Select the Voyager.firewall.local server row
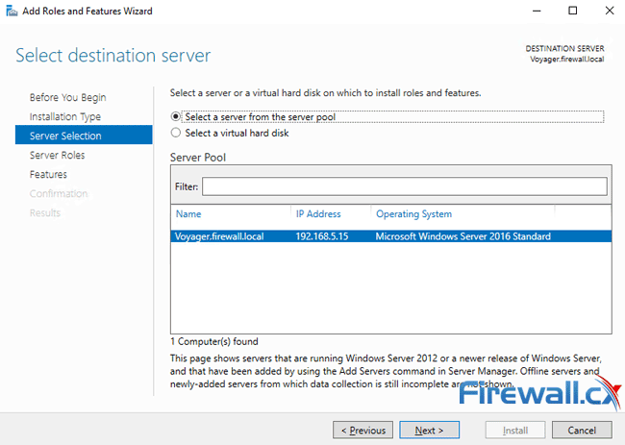 (391, 236)
